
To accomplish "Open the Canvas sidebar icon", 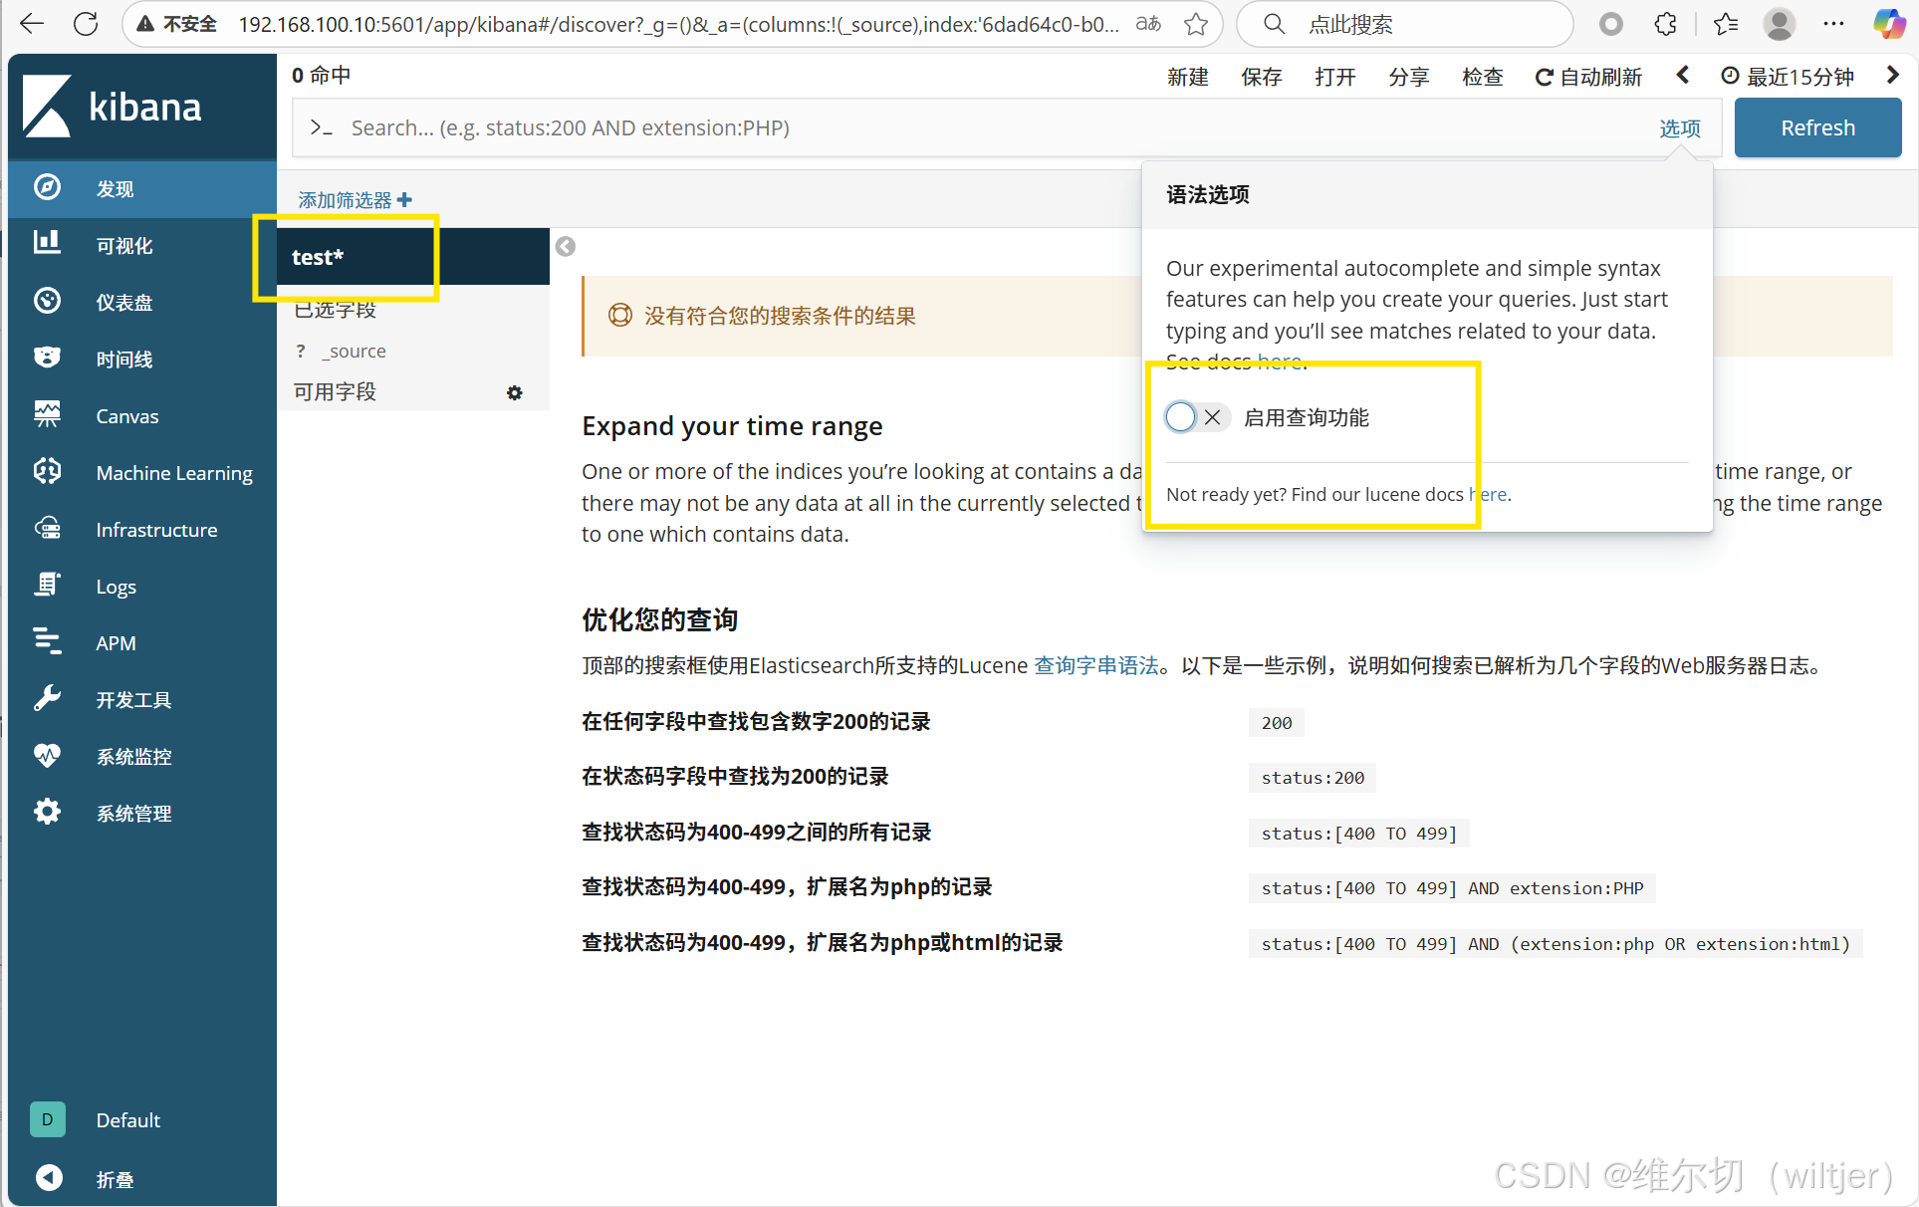I will point(47,414).
